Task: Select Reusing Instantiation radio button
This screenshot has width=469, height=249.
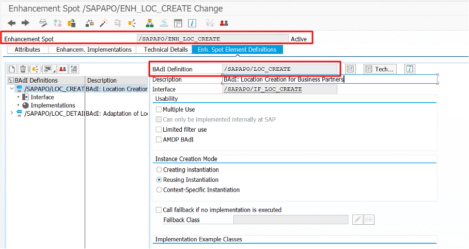Action: [159, 180]
